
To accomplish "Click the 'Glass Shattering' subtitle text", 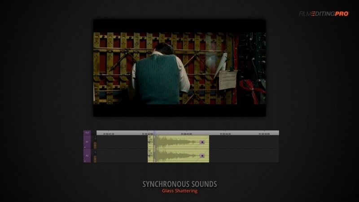I will pos(180,191).
